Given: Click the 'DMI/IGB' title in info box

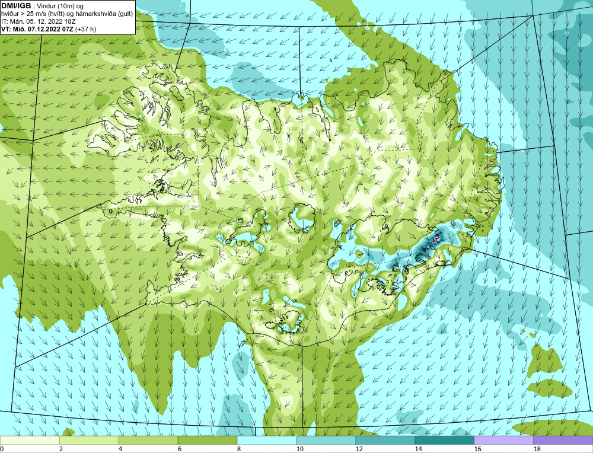Looking at the screenshot, I should point(16,6).
